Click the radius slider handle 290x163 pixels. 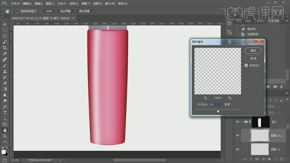218,111
